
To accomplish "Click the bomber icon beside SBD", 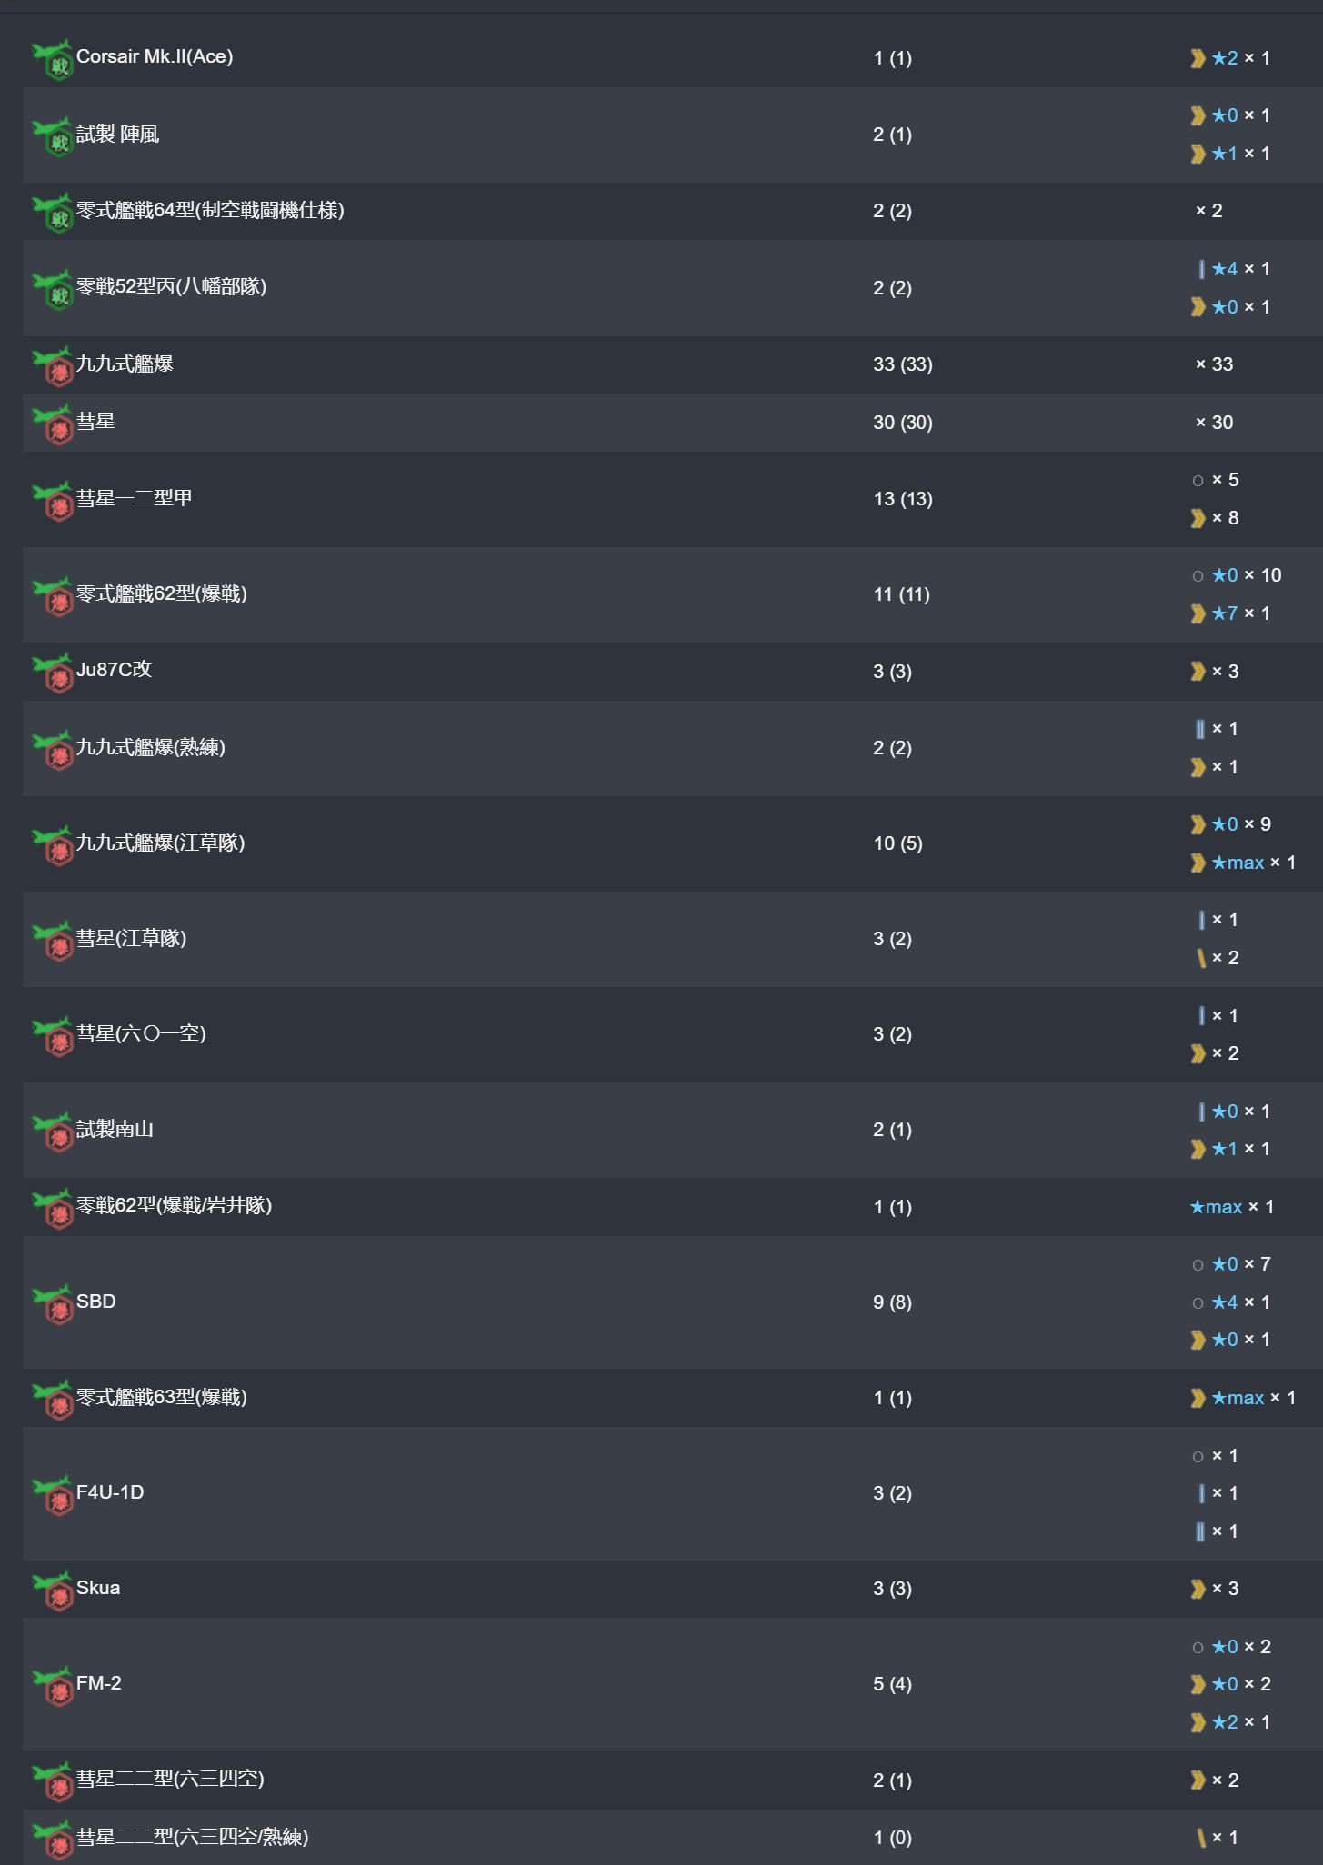I will point(53,1303).
